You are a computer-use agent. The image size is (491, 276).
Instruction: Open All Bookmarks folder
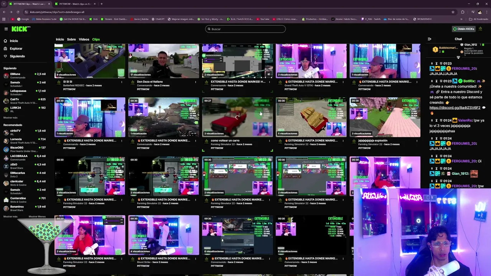click(x=479, y=19)
